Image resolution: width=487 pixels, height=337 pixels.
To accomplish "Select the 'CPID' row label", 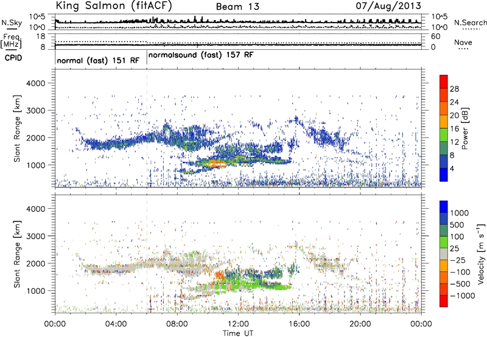I will coord(13,58).
